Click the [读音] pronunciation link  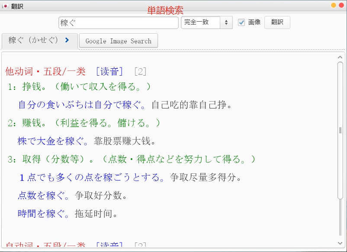point(109,71)
